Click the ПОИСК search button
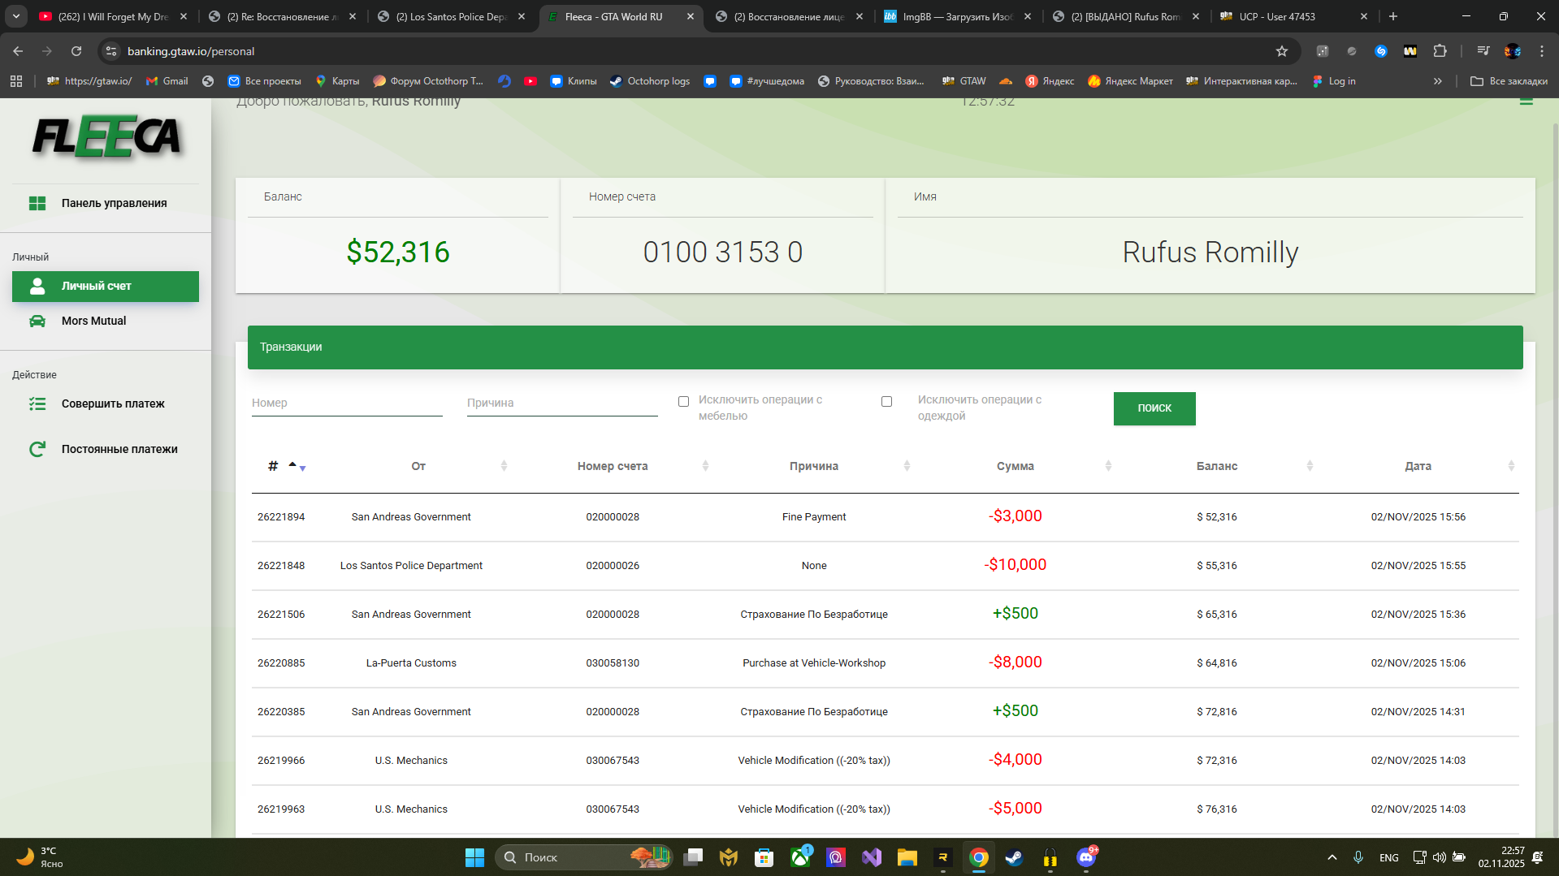Screen dimensions: 1559x876 pos(1154,408)
